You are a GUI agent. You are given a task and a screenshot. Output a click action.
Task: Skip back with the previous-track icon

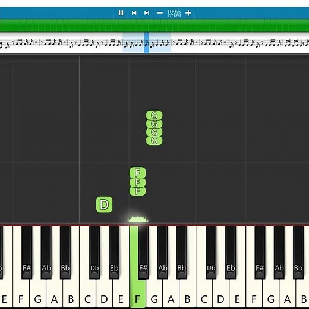click(x=134, y=13)
